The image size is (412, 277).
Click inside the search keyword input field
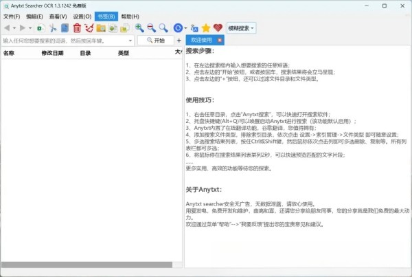point(62,41)
